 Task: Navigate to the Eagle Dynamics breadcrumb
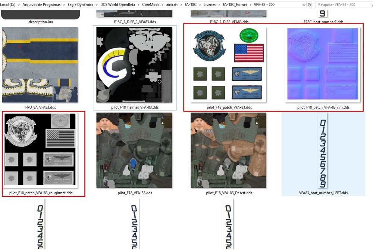(x=80, y=4)
